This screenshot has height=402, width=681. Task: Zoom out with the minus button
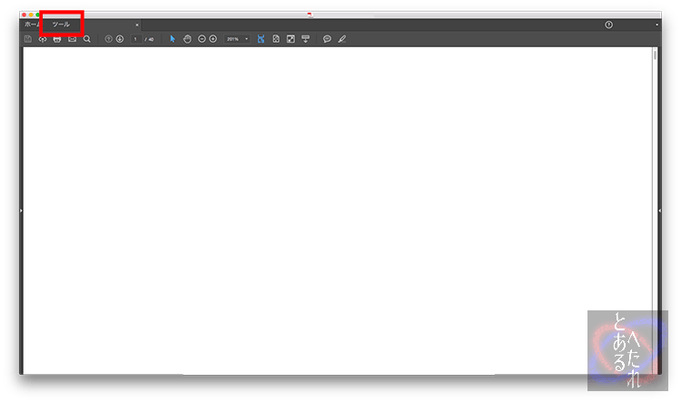click(202, 39)
